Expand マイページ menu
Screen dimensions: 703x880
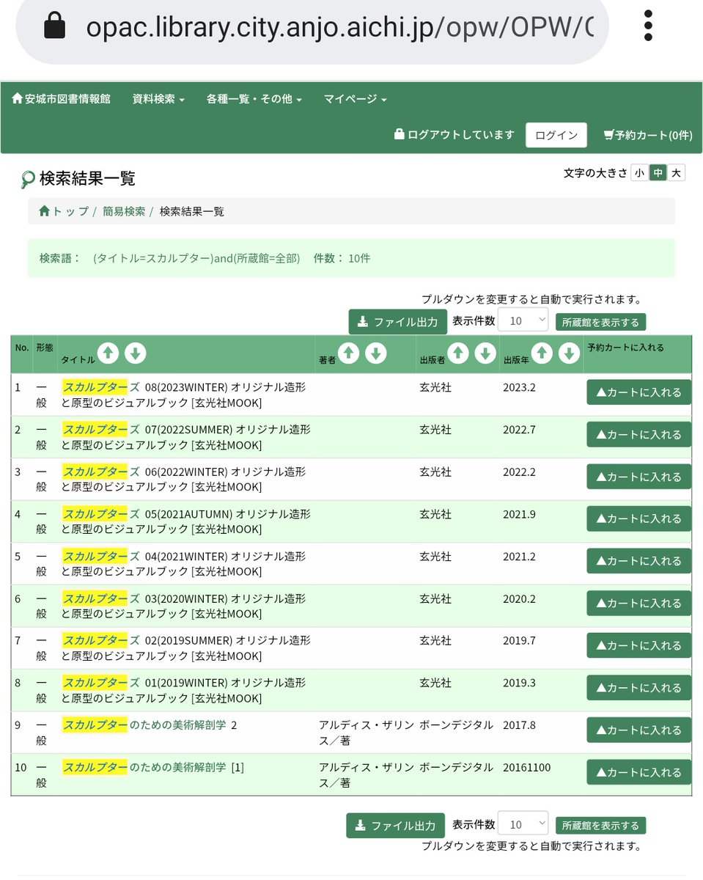355,99
